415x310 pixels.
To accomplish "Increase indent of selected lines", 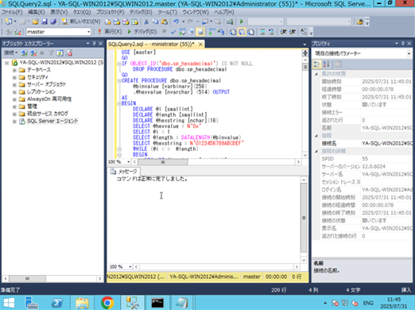I will tap(292, 32).
